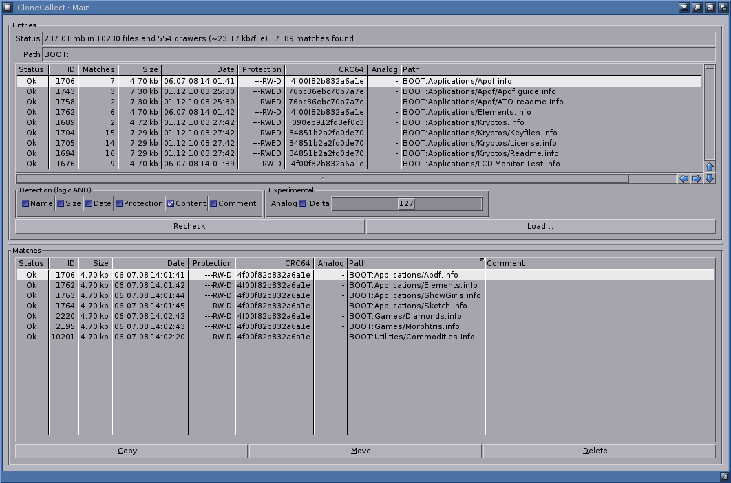Toggle the Analog experimental checkbox

(x=302, y=203)
